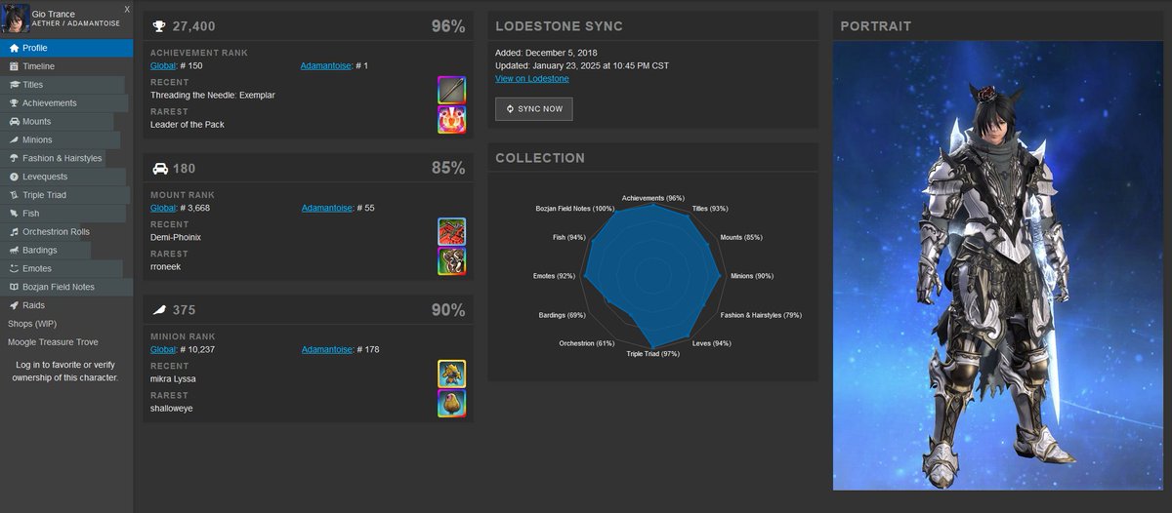Click the Log in to favorite message
The height and width of the screenshot is (513, 1172).
click(66, 372)
